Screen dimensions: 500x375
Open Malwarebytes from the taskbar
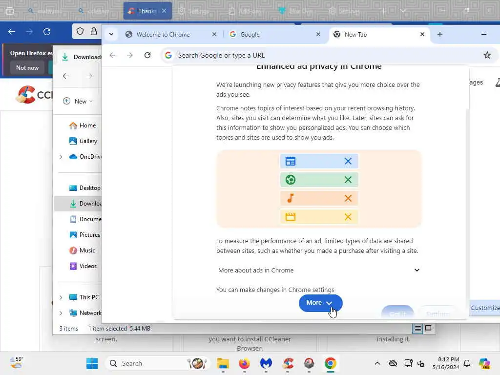click(266, 363)
